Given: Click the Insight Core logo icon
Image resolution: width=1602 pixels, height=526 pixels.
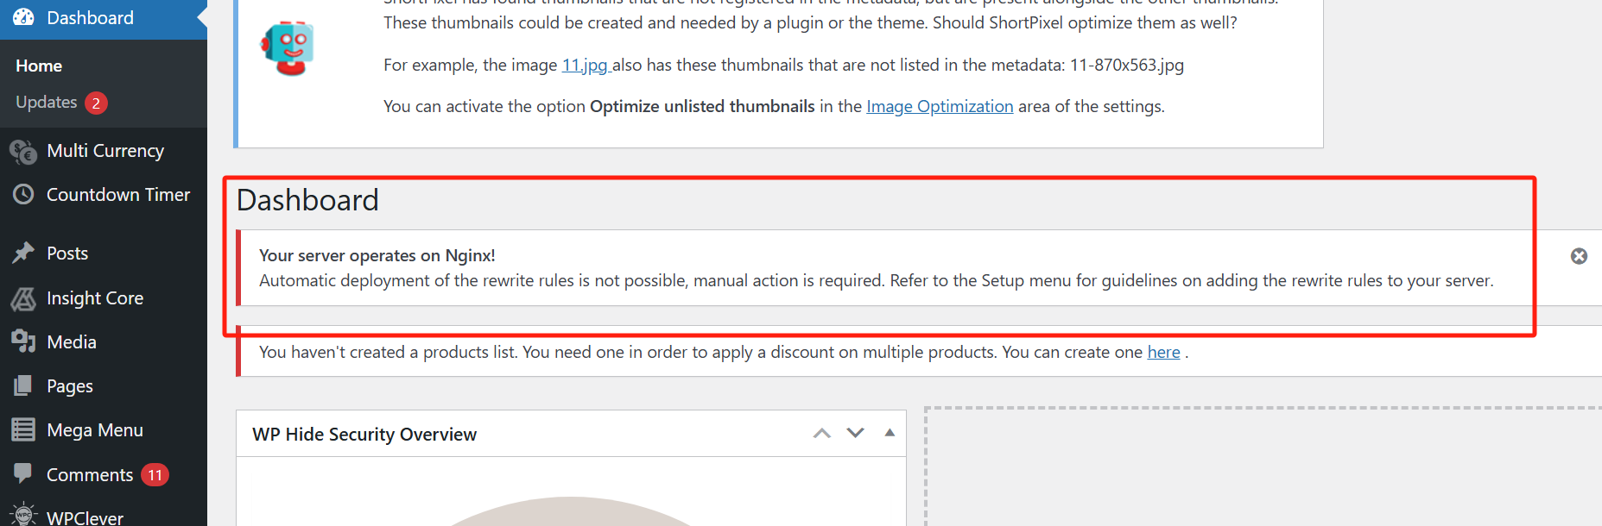Looking at the screenshot, I should pos(23,298).
